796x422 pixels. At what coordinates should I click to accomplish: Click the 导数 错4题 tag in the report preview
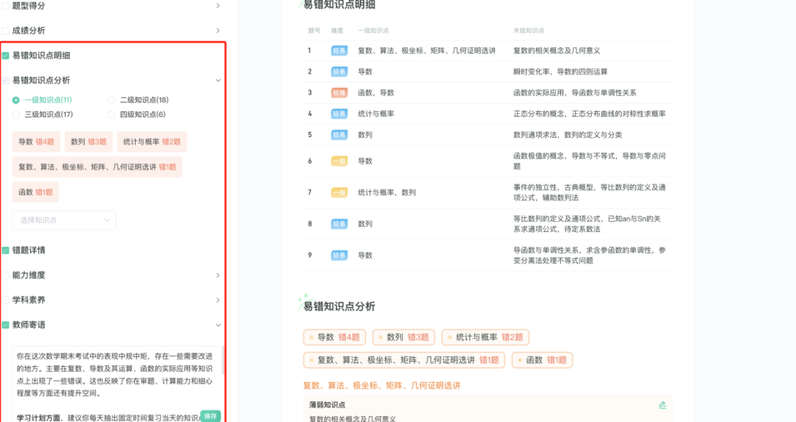pyautogui.click(x=333, y=337)
